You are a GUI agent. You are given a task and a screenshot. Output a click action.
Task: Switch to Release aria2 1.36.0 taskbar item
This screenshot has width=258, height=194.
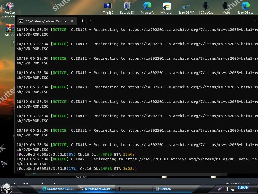point(58,189)
